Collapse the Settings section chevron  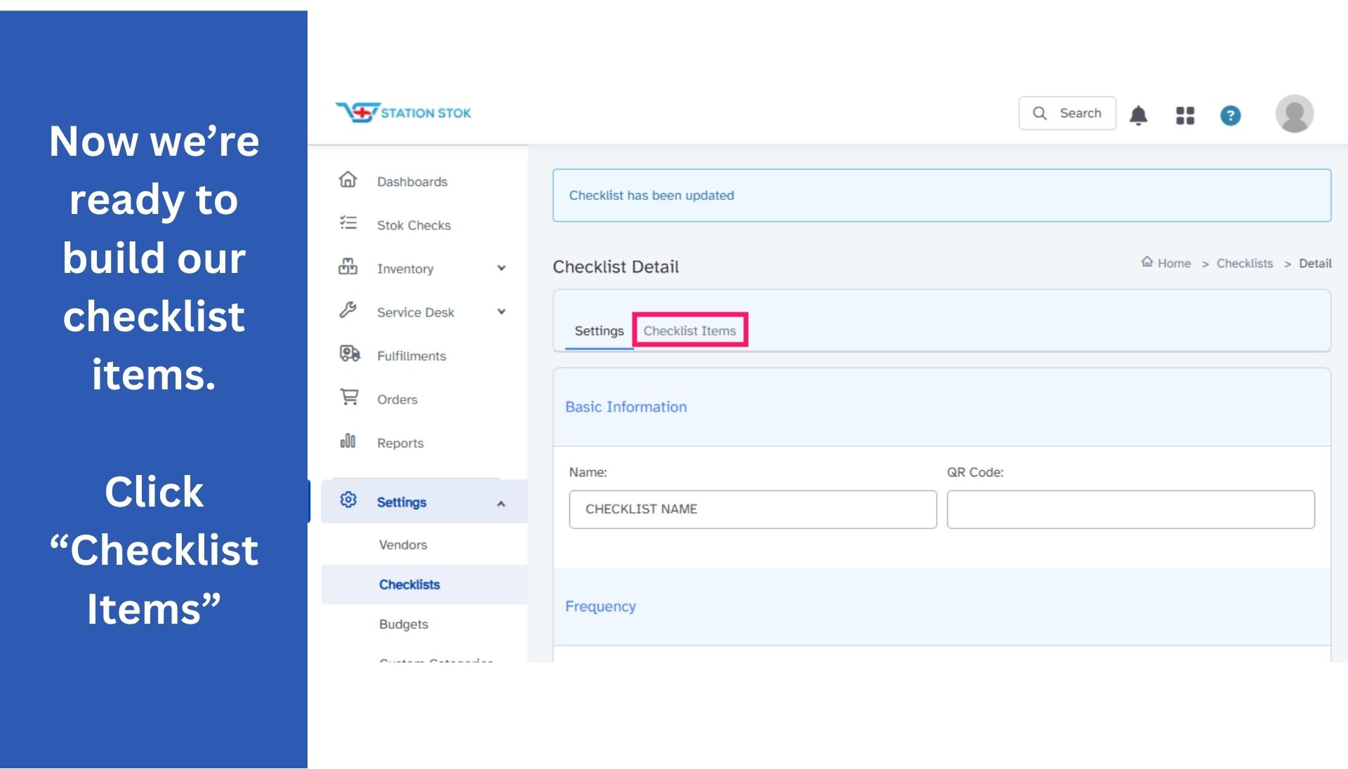pos(501,503)
